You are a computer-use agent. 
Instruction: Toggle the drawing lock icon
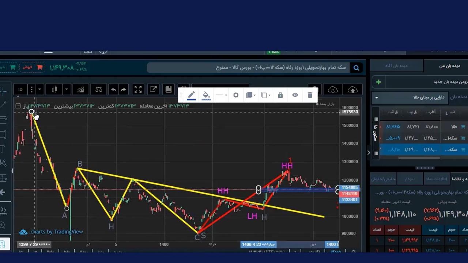[x=280, y=95]
